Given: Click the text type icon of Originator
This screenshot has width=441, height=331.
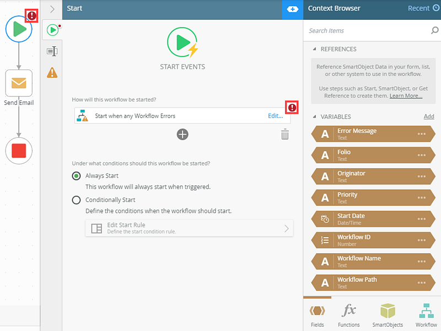Looking at the screenshot, I should 325,177.
